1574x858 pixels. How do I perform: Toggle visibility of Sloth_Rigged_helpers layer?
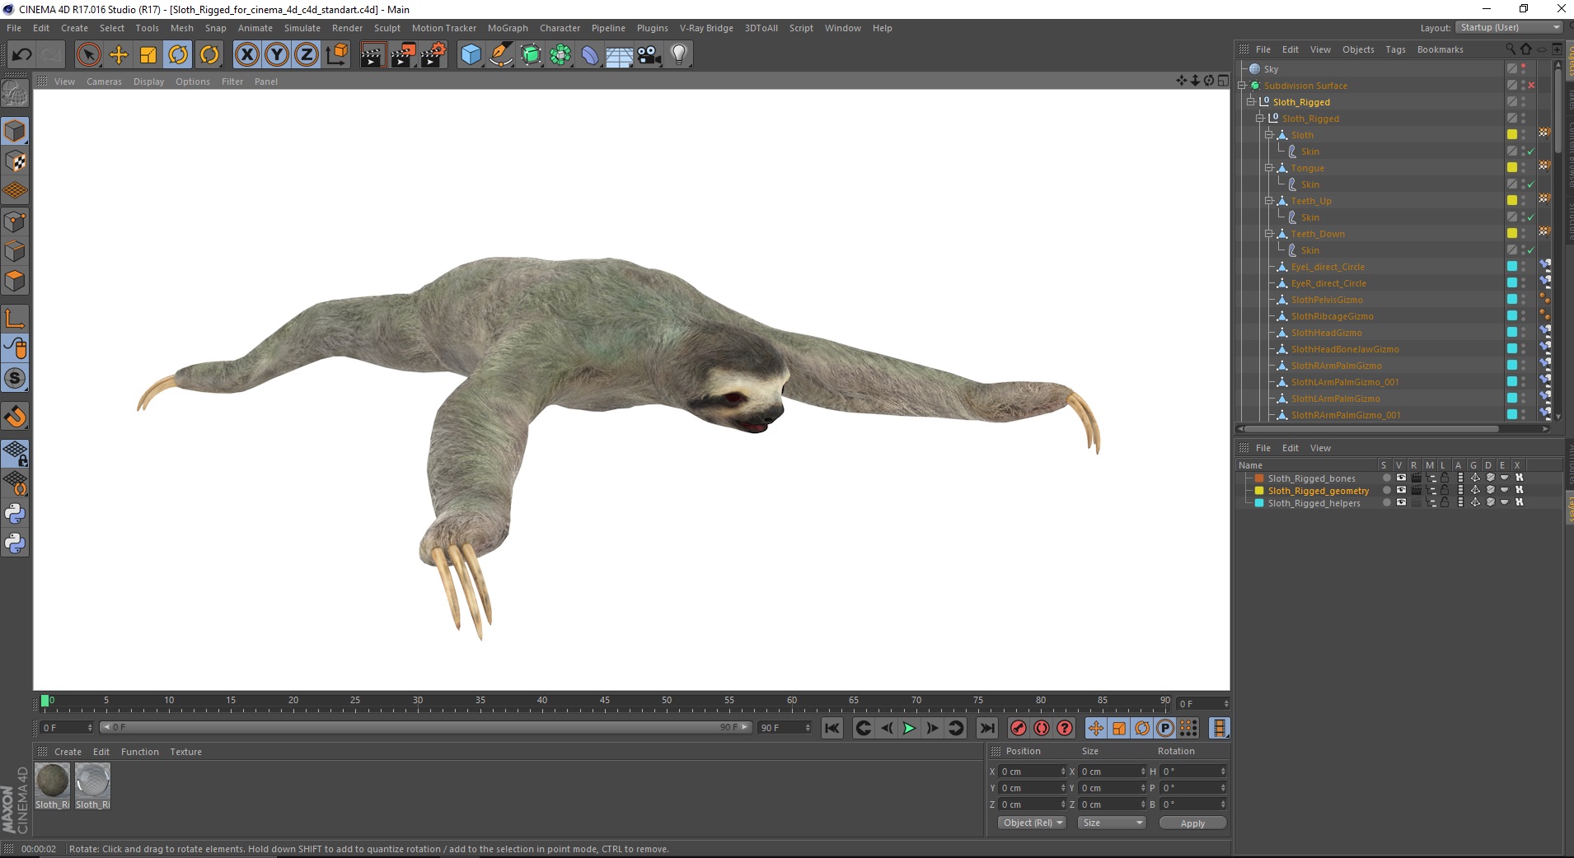click(1401, 502)
